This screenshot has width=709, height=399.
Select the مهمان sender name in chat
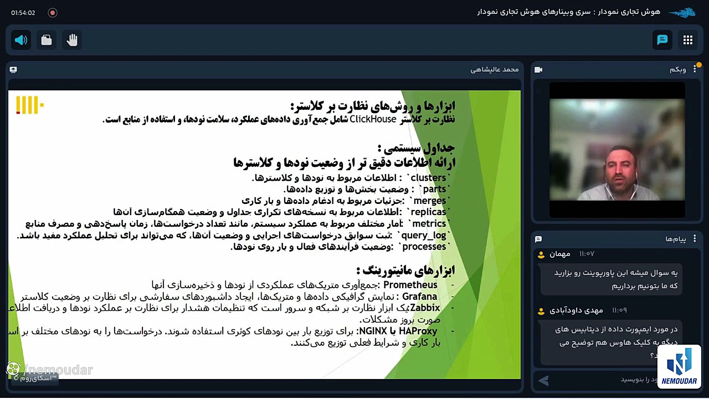coord(560,254)
